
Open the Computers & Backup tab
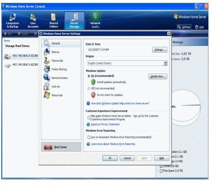pos(12,21)
